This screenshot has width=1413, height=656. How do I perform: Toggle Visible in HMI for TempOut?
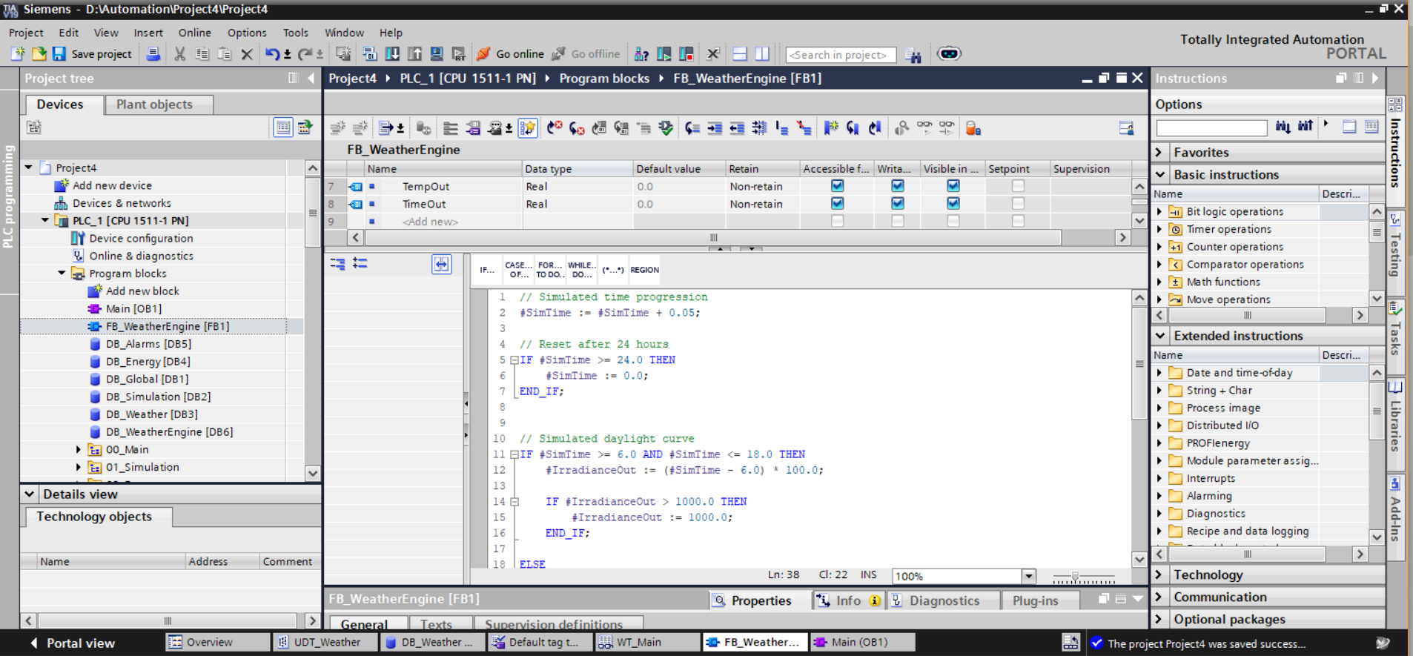coord(953,186)
